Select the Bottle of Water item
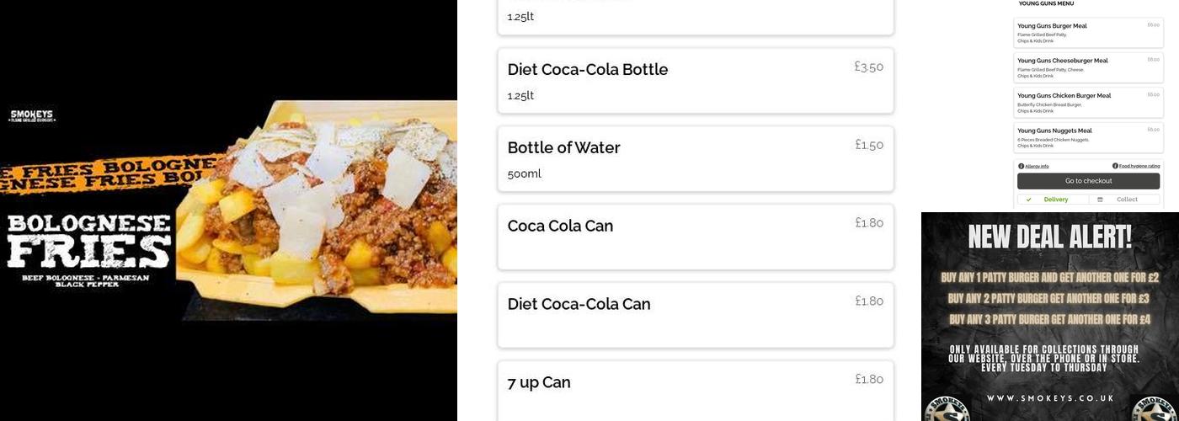This screenshot has width=1179, height=421. point(695,159)
